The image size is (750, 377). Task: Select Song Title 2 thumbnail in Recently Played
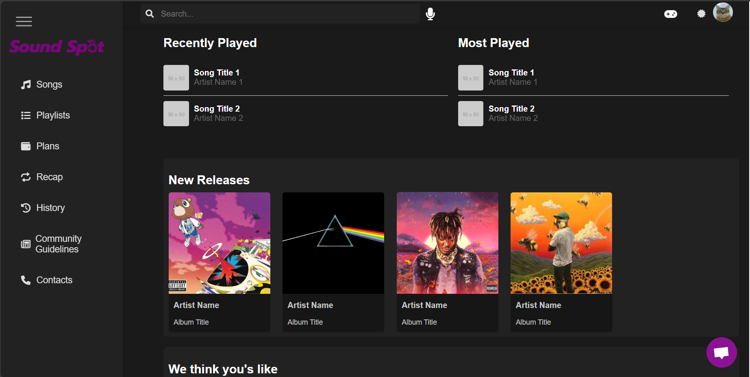click(176, 114)
